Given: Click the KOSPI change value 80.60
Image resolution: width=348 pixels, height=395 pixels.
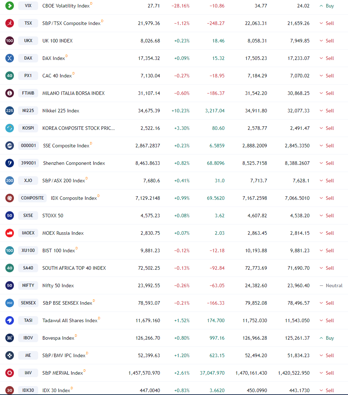Looking at the screenshot, I should coord(218,128).
